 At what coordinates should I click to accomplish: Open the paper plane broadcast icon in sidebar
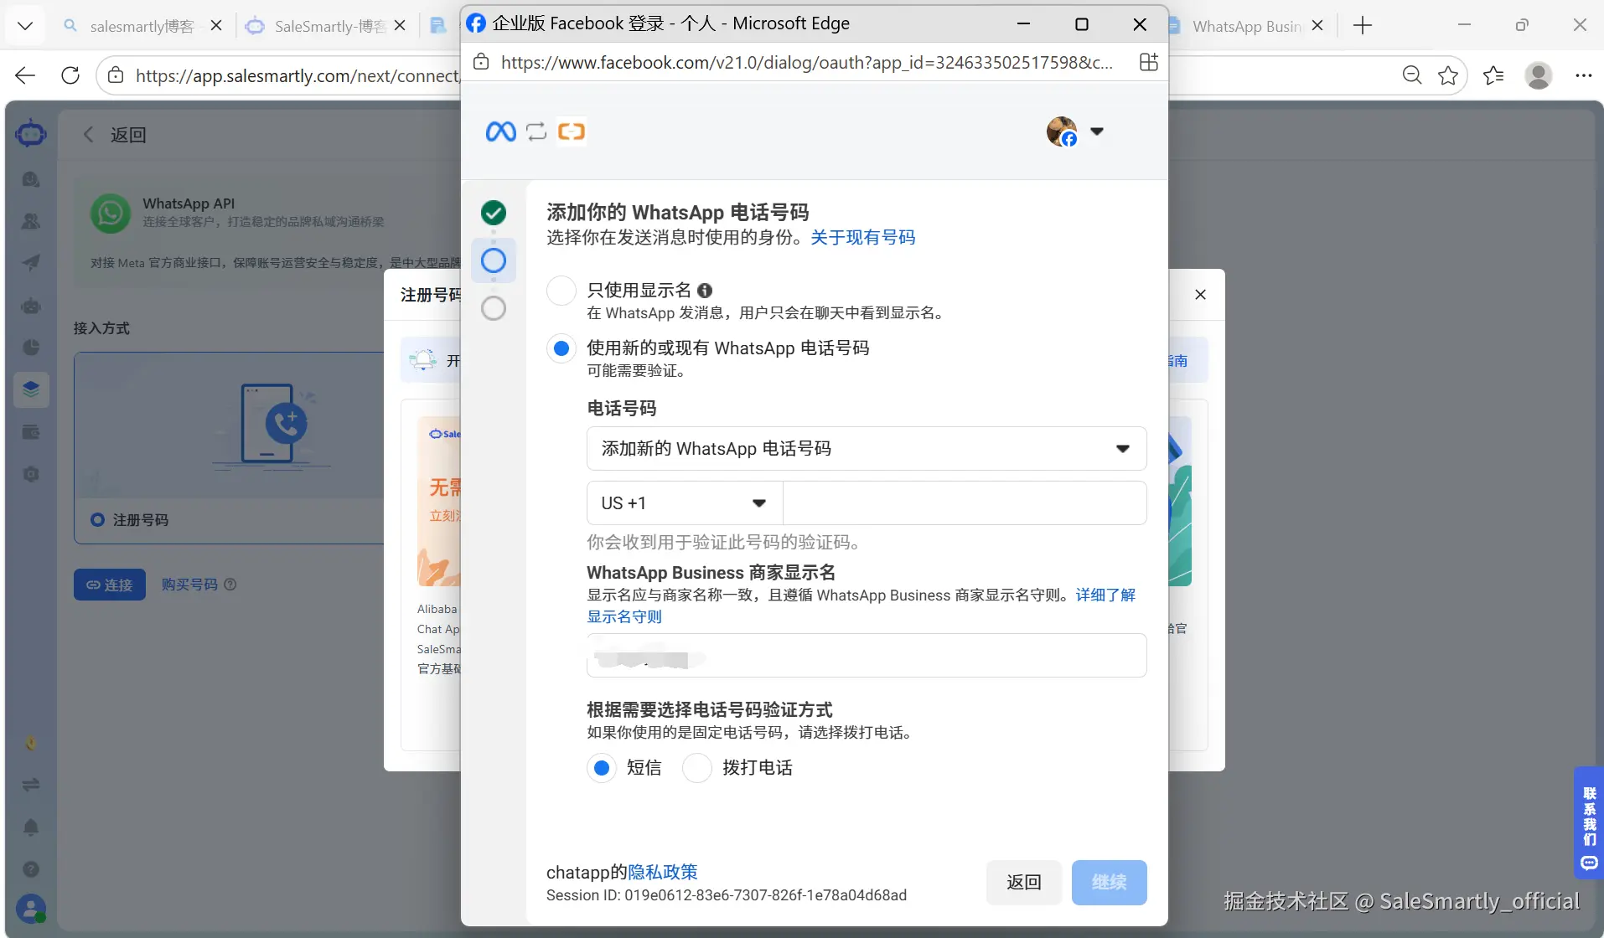(31, 263)
